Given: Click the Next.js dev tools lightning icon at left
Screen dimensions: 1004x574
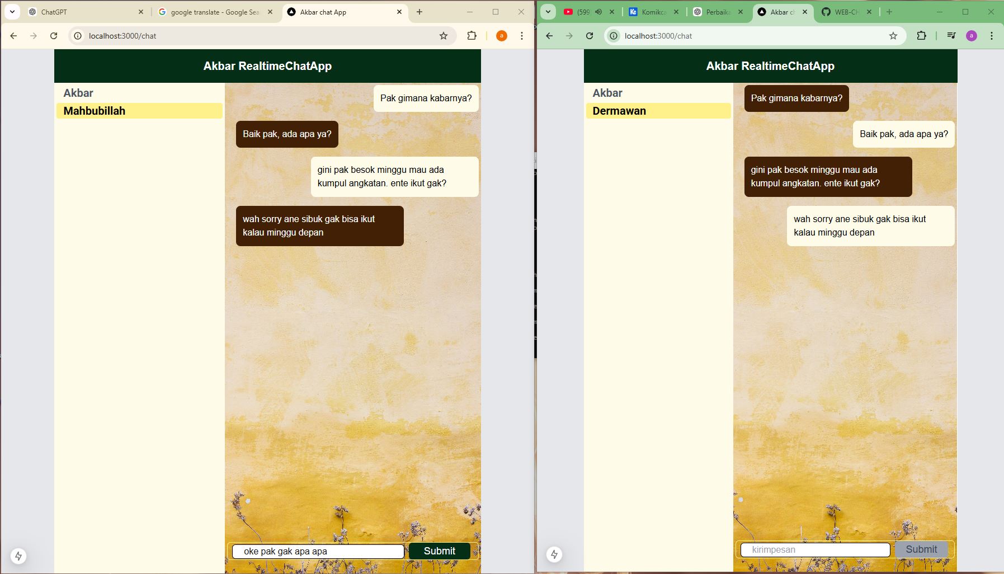Looking at the screenshot, I should 18,556.
